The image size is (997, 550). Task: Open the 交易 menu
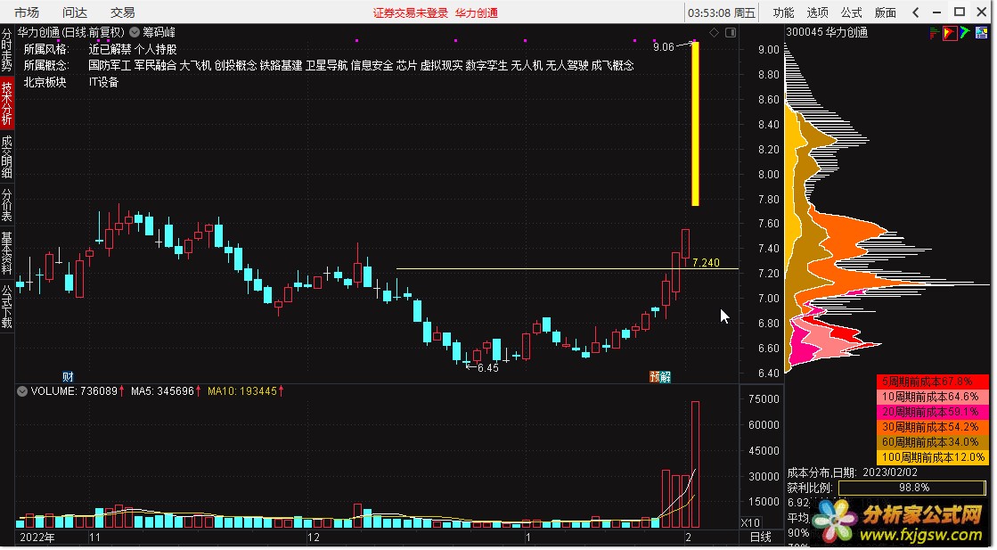(x=122, y=12)
